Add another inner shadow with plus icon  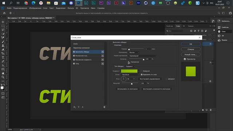pos(103,56)
